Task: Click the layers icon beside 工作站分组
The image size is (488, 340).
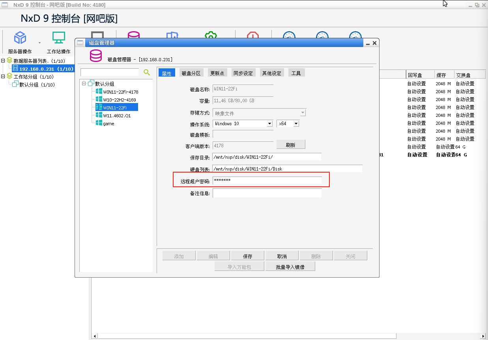Action: coord(9,77)
